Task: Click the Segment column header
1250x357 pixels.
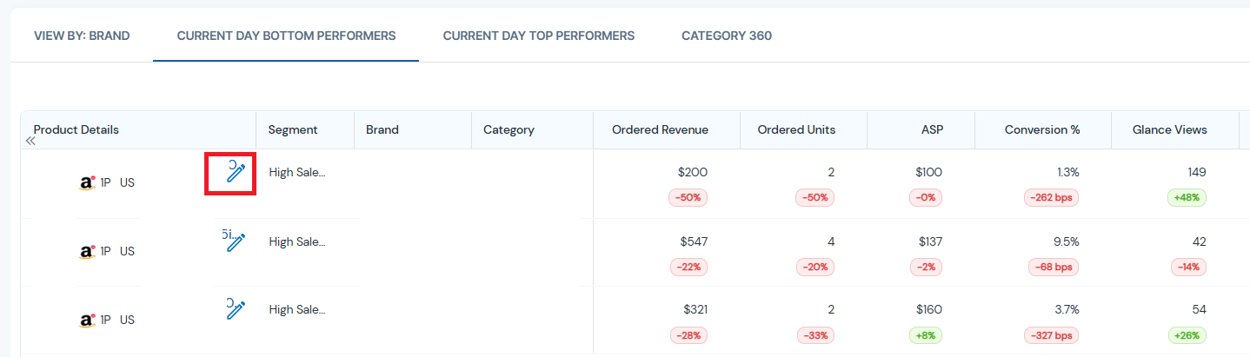Action: (293, 129)
